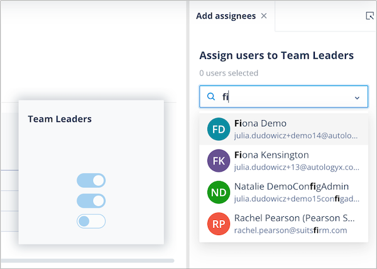The width and height of the screenshot is (377, 269).
Task: Select Fiona Kensington from results
Action: [284, 160]
